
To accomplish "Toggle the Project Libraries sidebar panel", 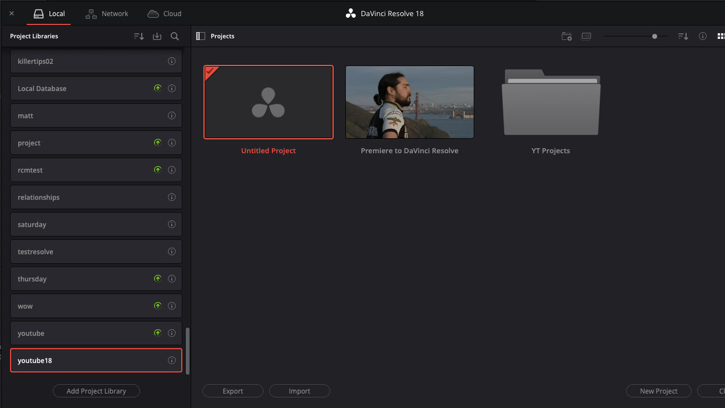I will pyautogui.click(x=201, y=36).
